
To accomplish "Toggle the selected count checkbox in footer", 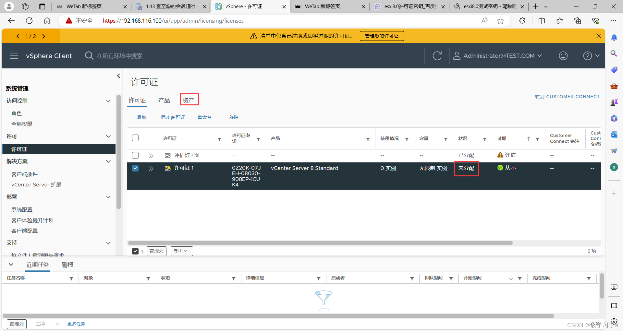I will [135, 251].
